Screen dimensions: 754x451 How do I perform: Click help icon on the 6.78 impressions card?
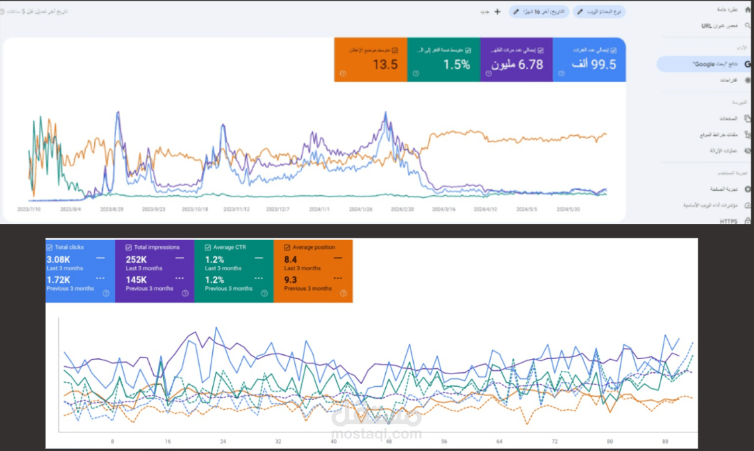point(489,74)
